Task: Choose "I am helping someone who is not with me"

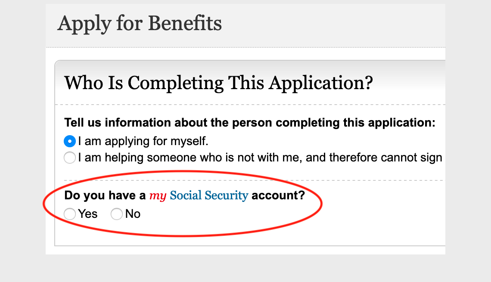Action: pos(69,158)
